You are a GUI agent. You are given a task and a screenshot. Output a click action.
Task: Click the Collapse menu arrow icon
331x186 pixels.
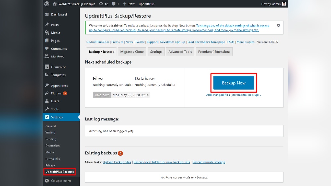tap(47, 180)
